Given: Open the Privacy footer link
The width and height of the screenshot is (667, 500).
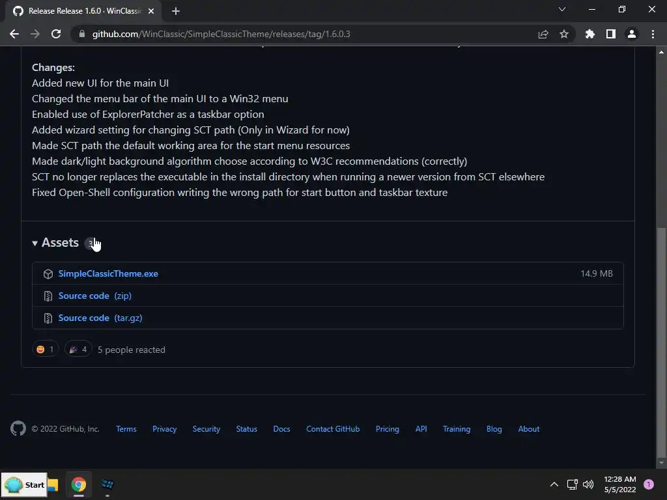Looking at the screenshot, I should click(x=165, y=429).
